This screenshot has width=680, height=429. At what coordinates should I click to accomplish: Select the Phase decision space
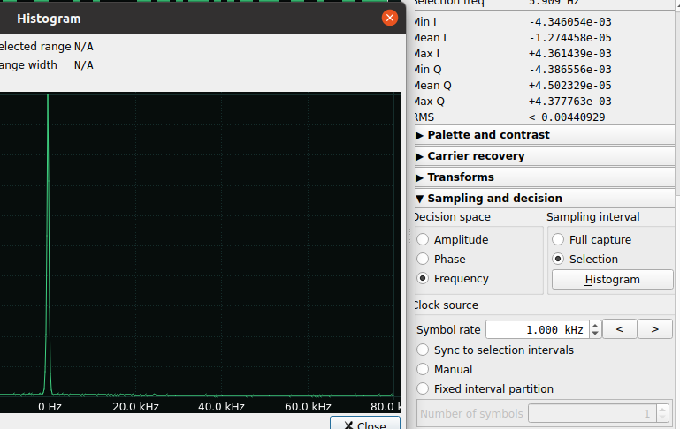point(424,260)
